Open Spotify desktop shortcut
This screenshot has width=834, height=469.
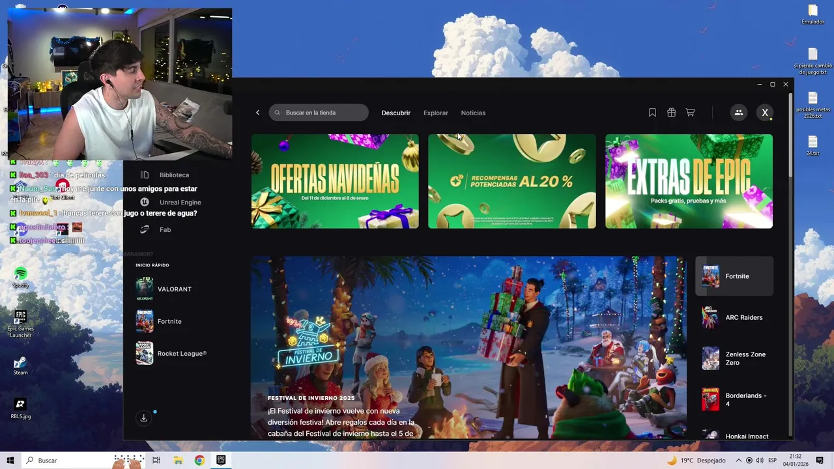20,277
